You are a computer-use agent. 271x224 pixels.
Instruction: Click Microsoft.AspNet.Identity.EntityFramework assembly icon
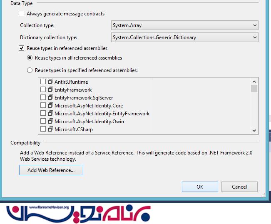tap(50, 113)
